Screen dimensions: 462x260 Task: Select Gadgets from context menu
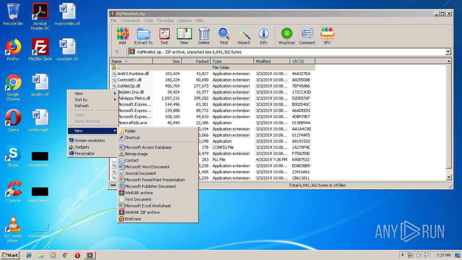point(93,147)
